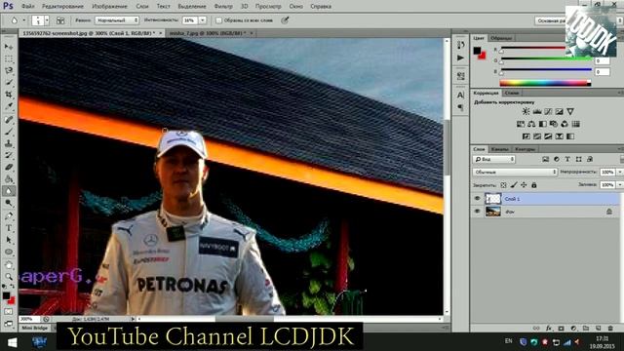Select the Path Selection tool
The width and height of the screenshot is (624, 351).
coord(9,240)
